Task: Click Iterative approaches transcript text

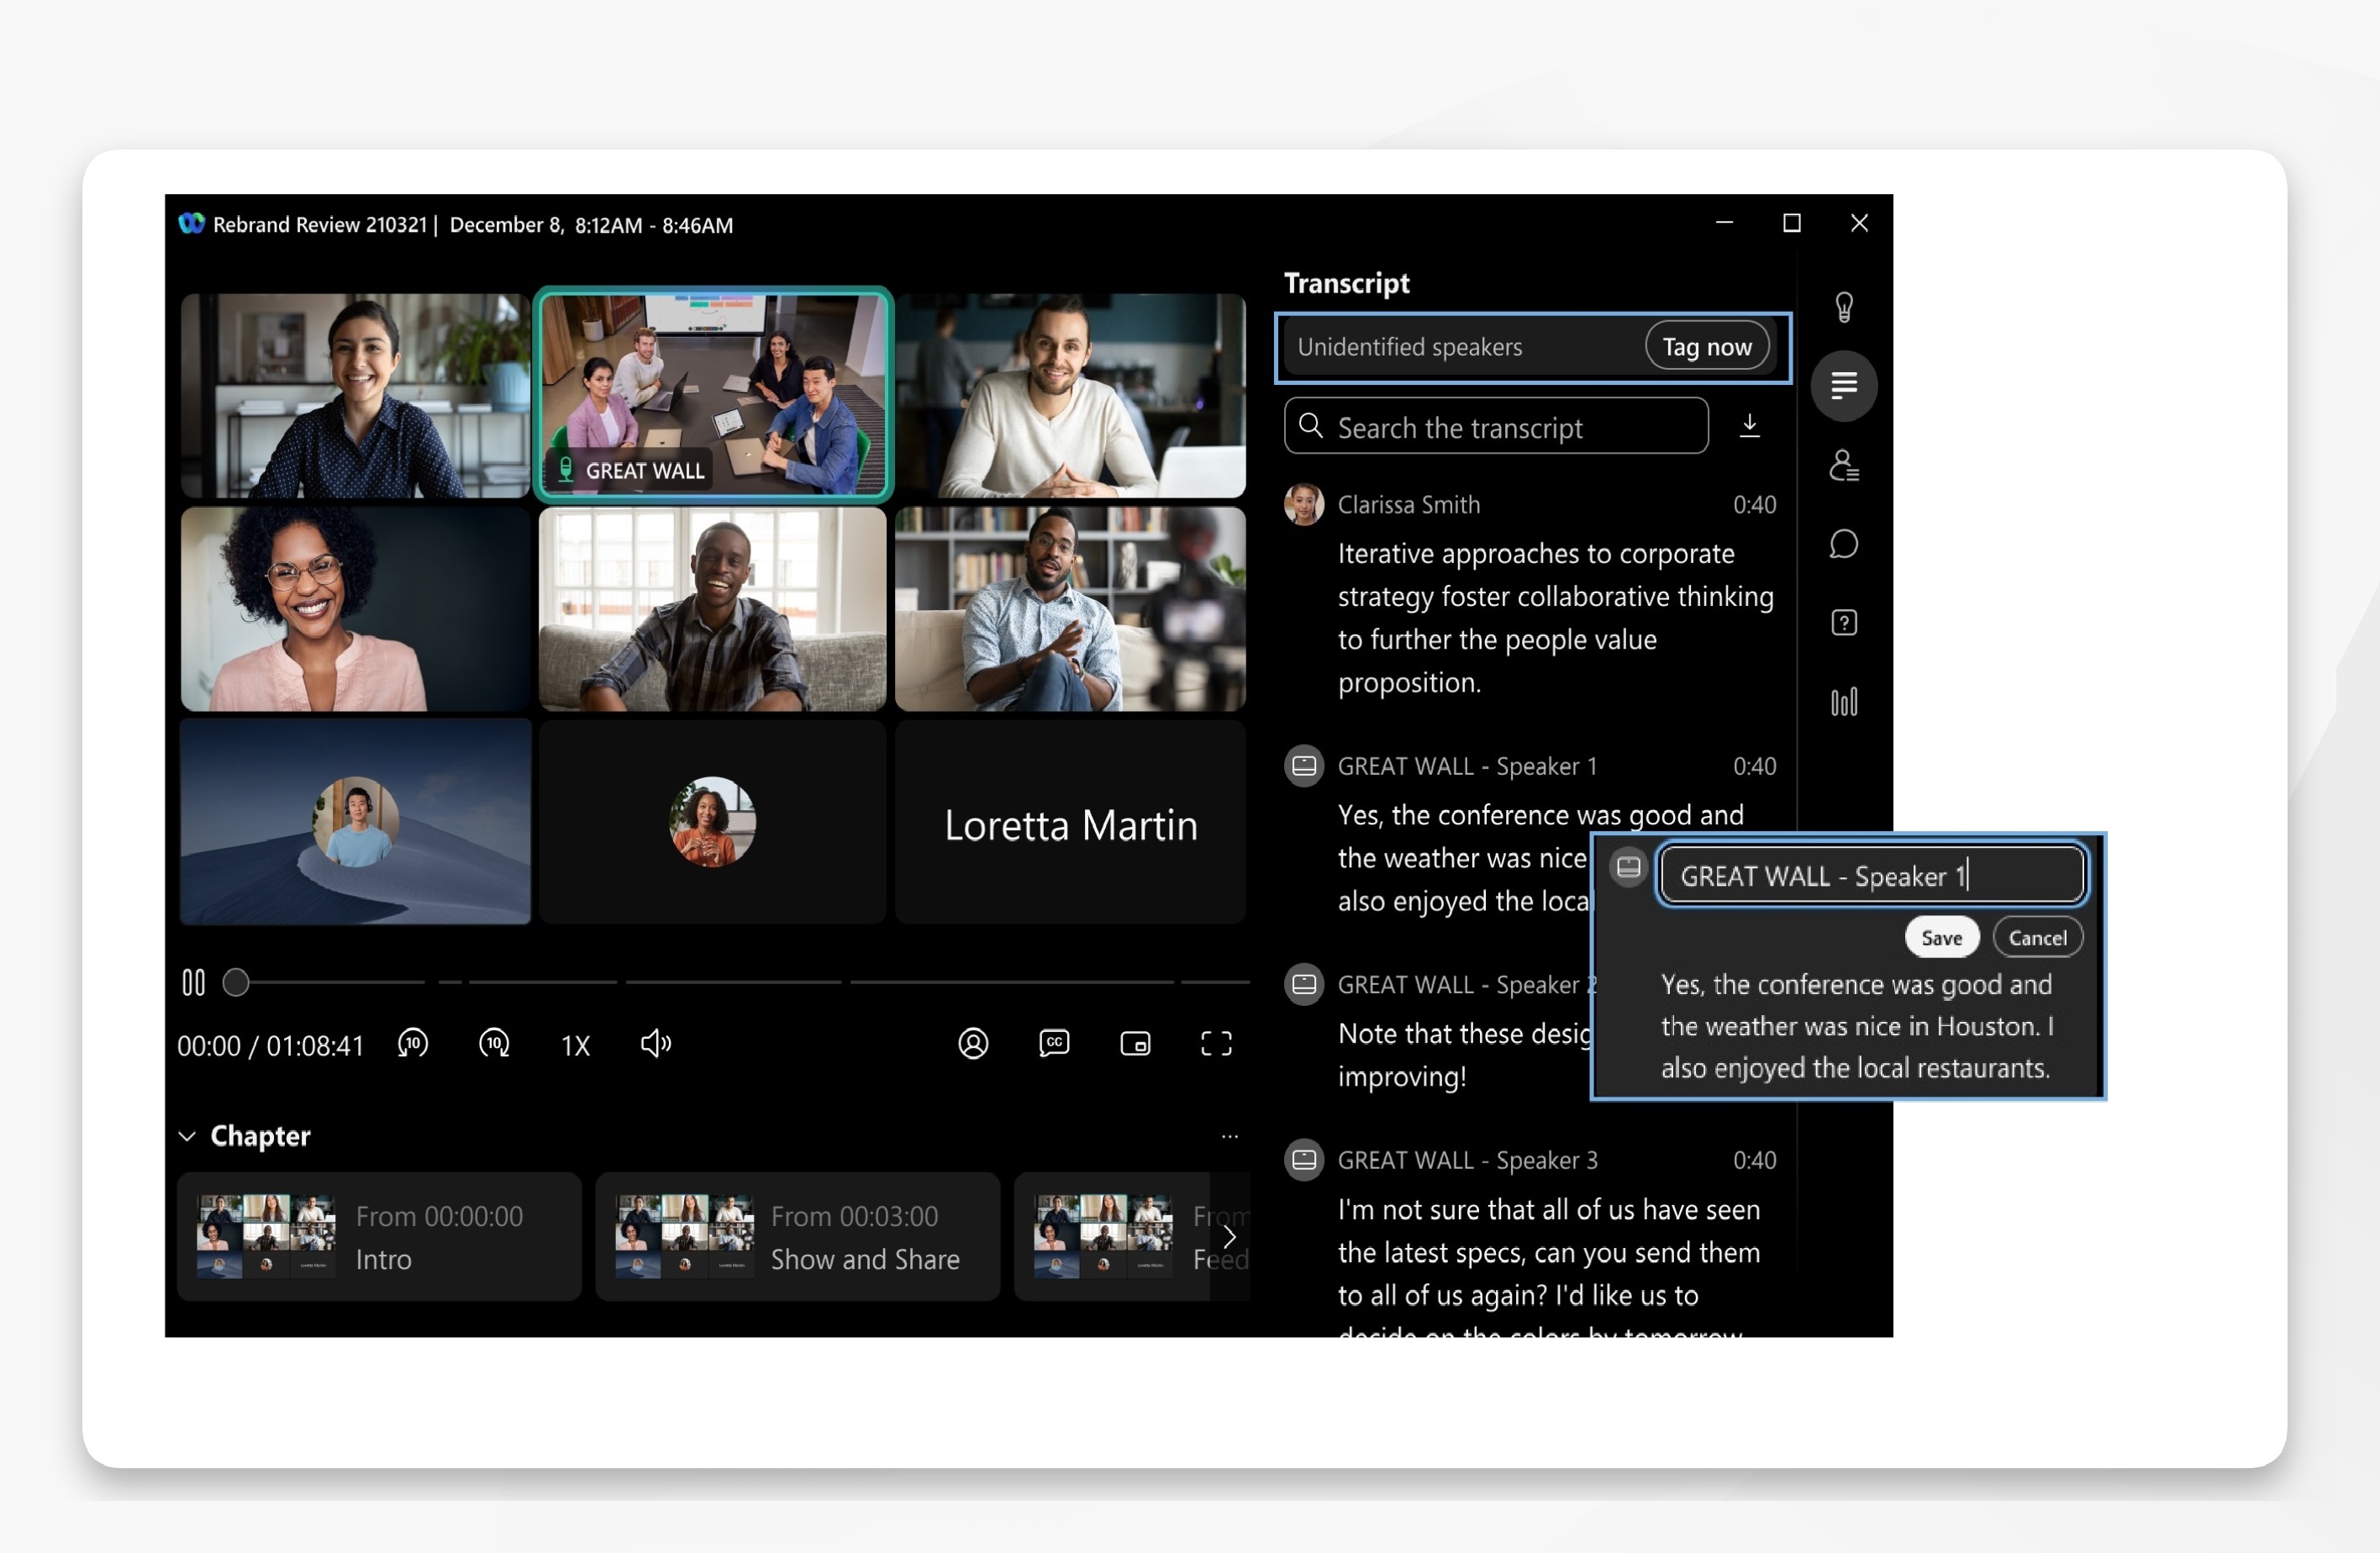Action: (1556, 619)
